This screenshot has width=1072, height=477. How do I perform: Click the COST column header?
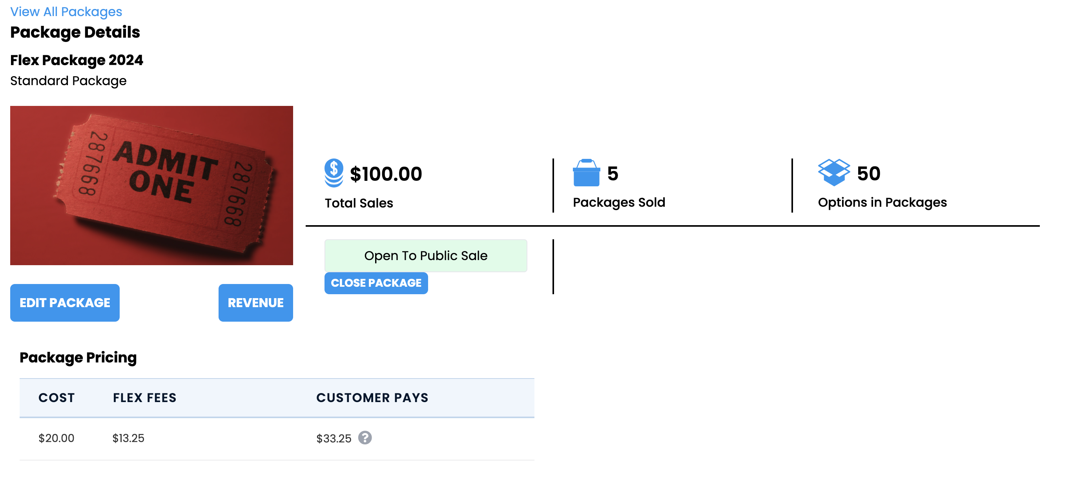[x=57, y=398]
